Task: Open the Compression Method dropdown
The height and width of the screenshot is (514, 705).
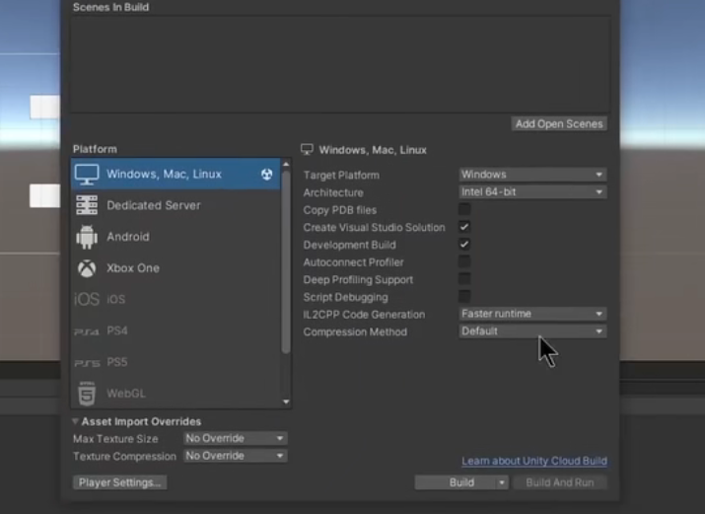Action: (532, 331)
